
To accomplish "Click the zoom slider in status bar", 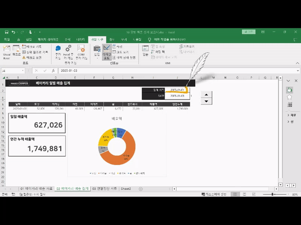I will (x=273, y=194).
